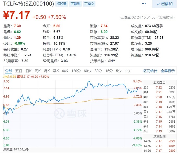The image size is (188, 153).
Task: Click the 最高 value 7.30
Action: (17, 26)
